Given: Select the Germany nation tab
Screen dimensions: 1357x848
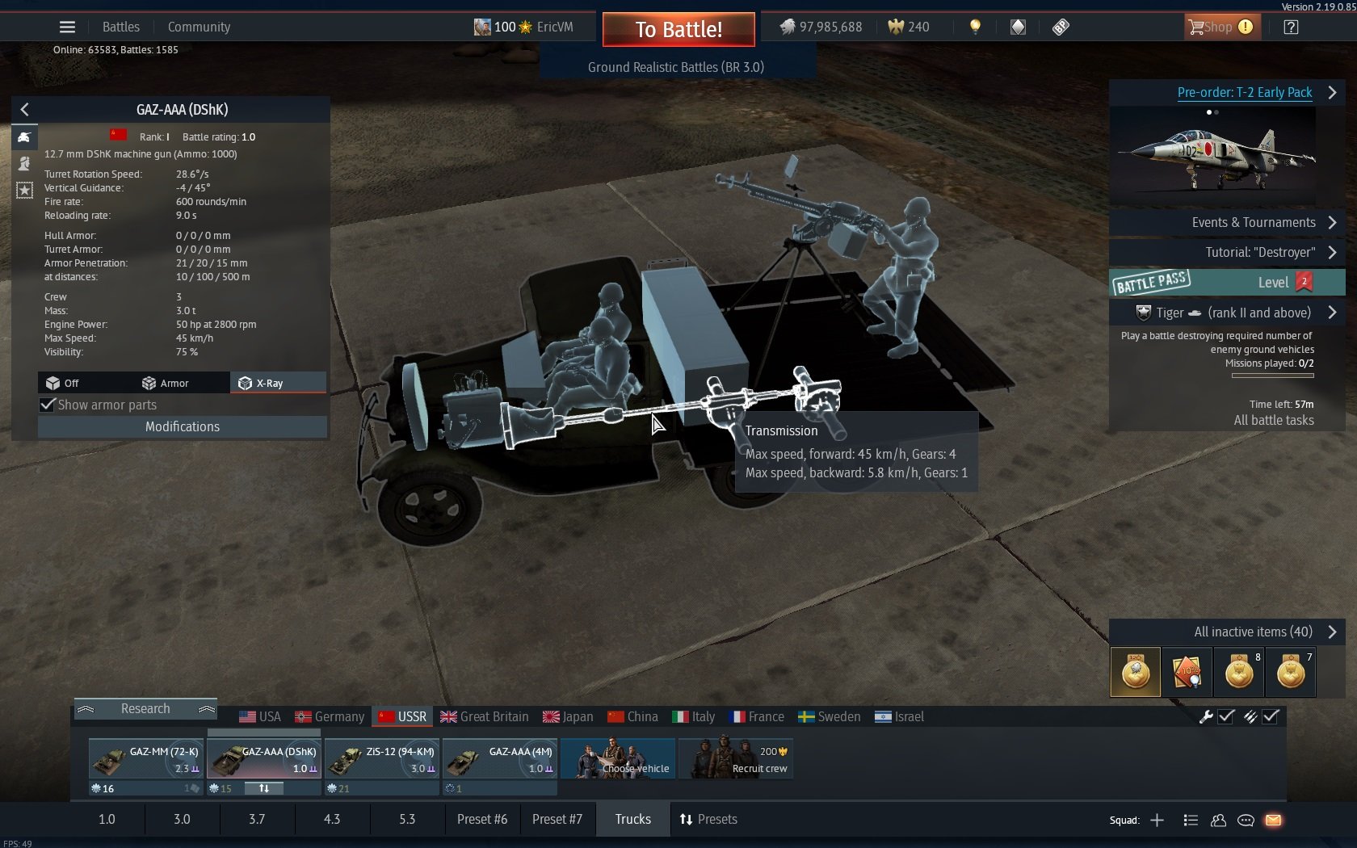Looking at the screenshot, I should pyautogui.click(x=330, y=716).
